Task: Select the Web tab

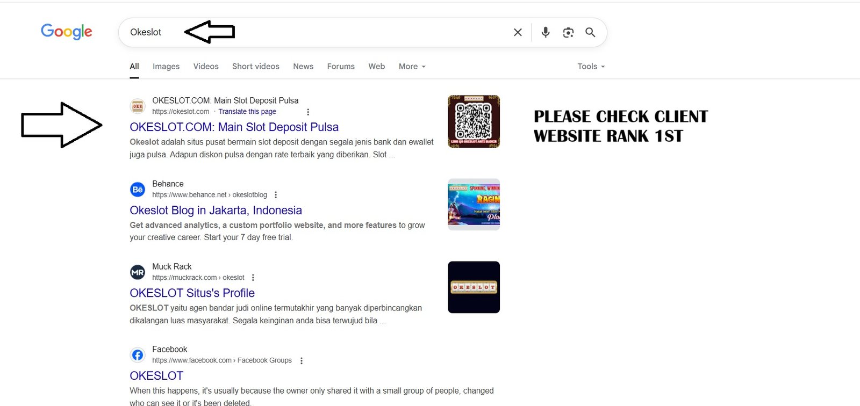Action: pyautogui.click(x=377, y=67)
